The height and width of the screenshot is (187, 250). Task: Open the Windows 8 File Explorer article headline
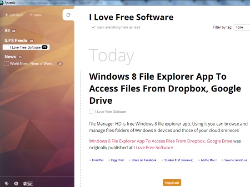coord(165,88)
